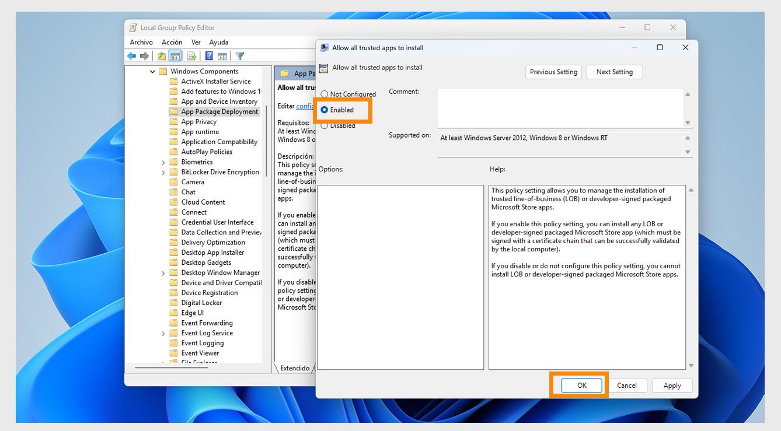Confirm with the OK button
This screenshot has width=781, height=431.
point(582,386)
